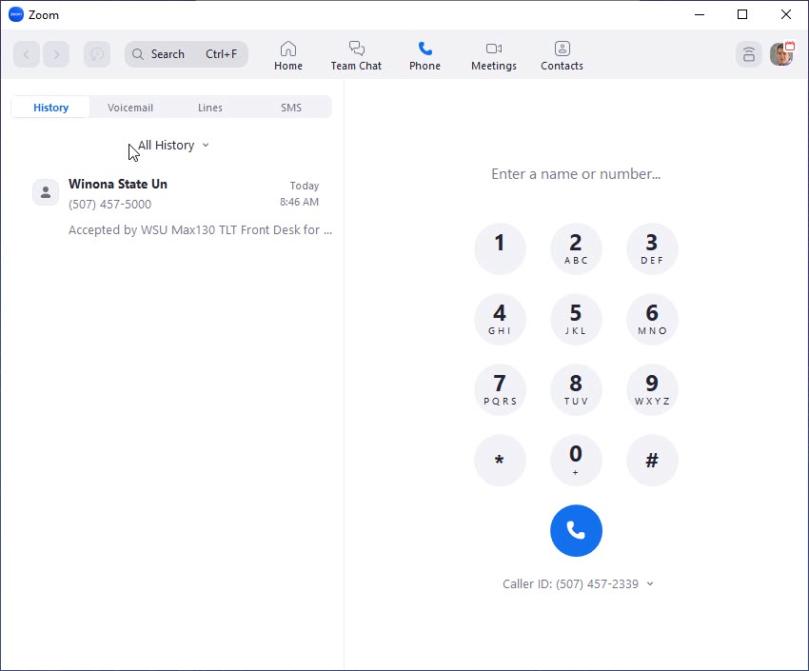Click the Search box

186,54
